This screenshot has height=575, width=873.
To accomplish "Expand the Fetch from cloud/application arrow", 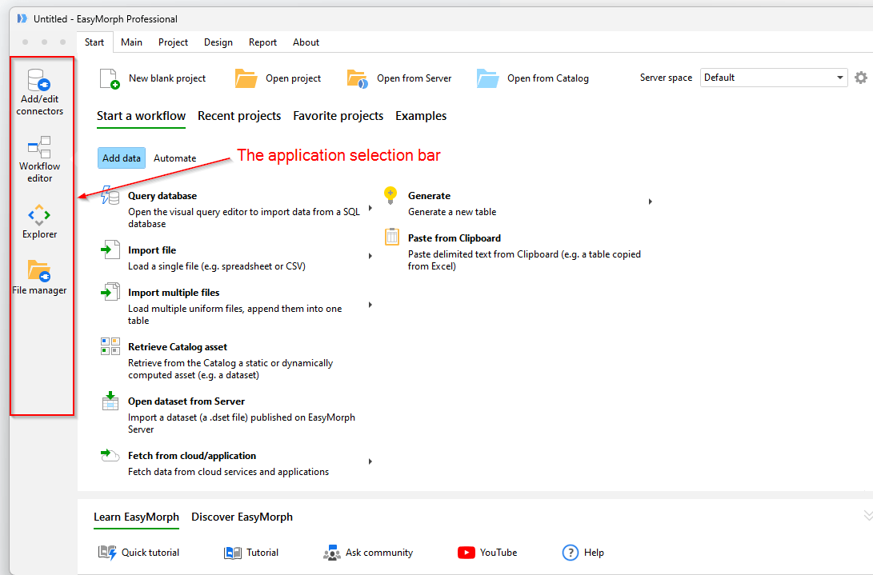I will [x=370, y=461].
